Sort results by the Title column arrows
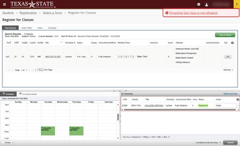 tap(61, 43)
